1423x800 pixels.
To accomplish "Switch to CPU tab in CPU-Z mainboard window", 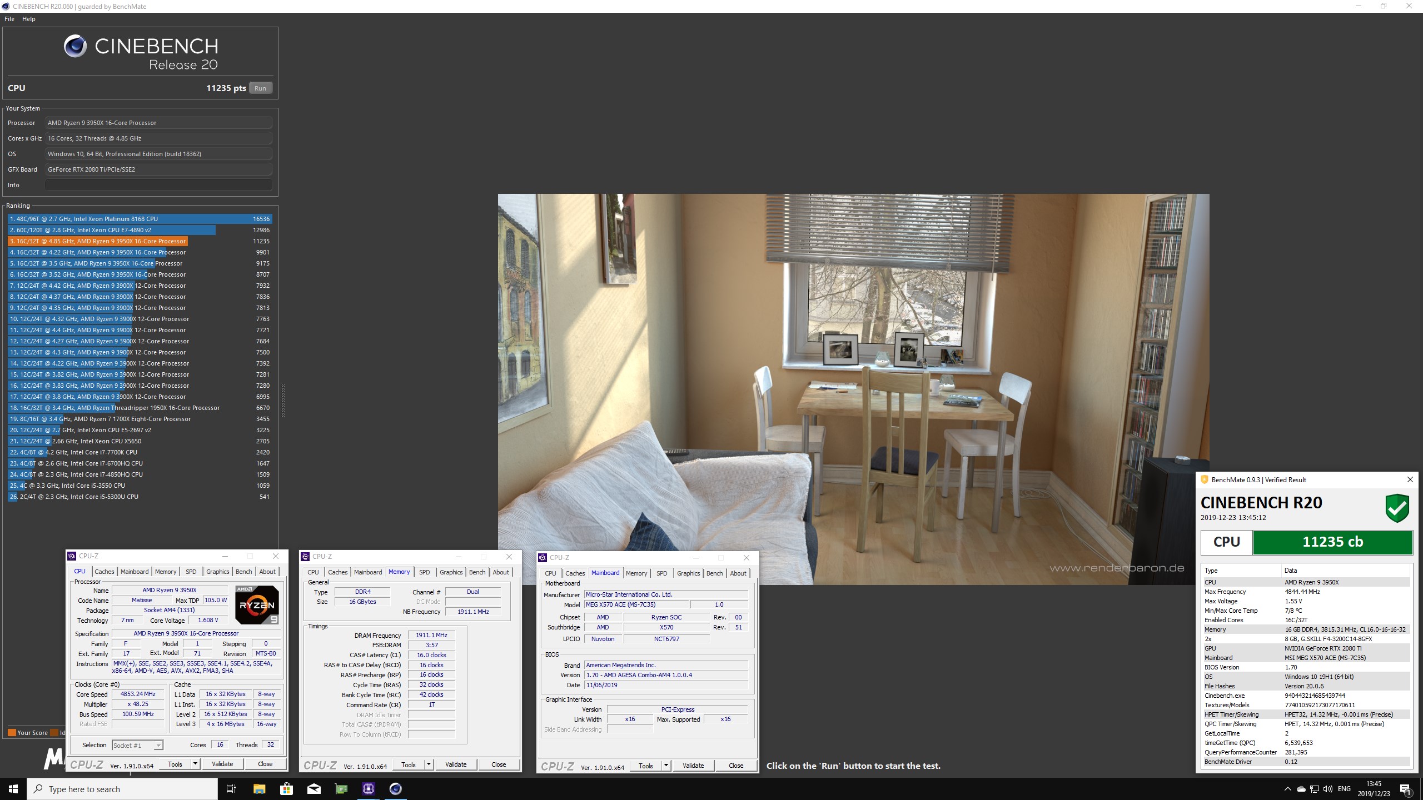I will 550,573.
